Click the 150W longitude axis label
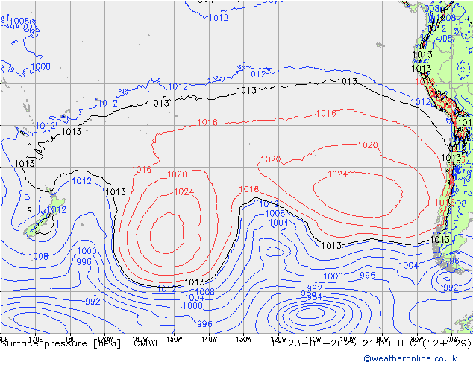 tap(175, 339)
